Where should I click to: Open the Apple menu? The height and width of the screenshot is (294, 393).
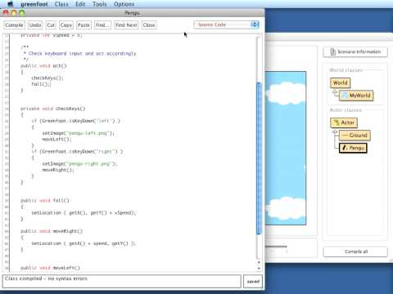(10, 4)
